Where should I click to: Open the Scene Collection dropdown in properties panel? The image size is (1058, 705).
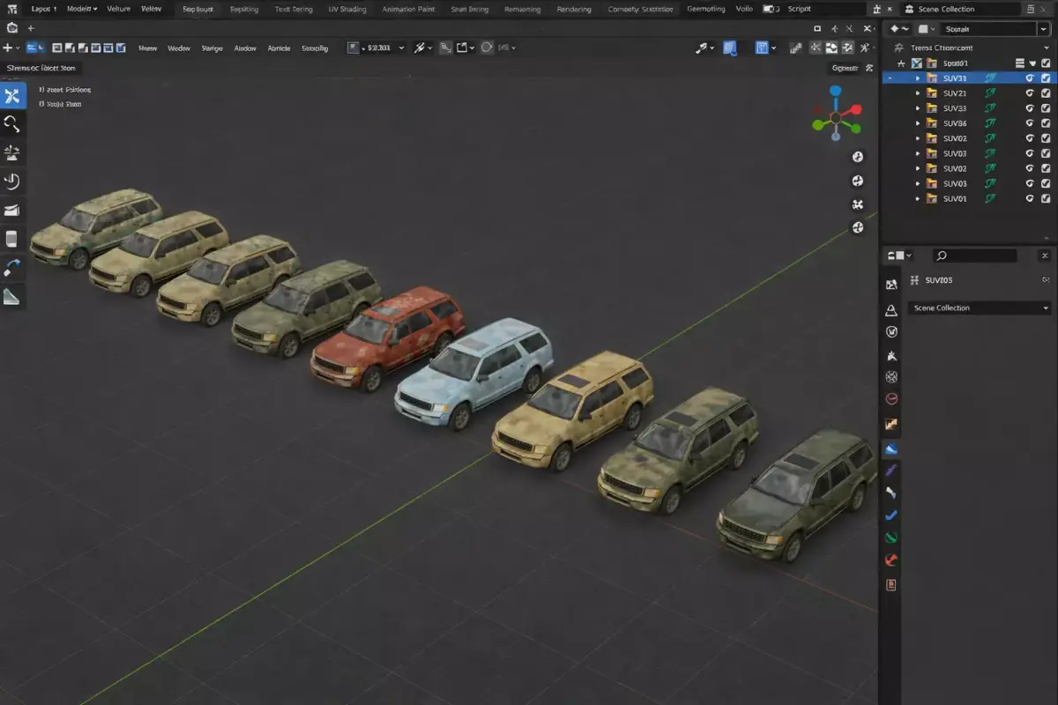coord(980,308)
